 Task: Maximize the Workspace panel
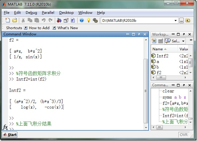click(x=178, y=34)
